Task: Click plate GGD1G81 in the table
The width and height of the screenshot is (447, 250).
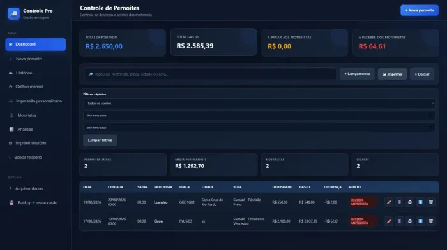Action: pos(186,202)
